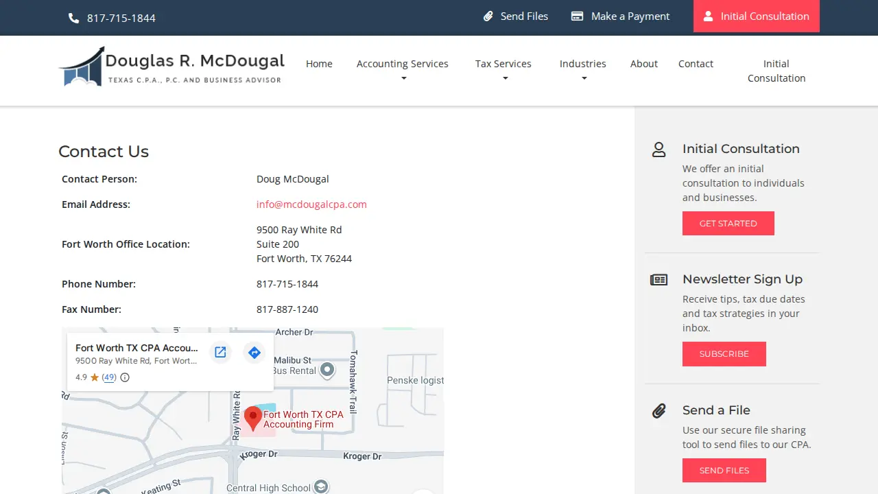Click the red map pin marker
878x494 pixels.
253,419
